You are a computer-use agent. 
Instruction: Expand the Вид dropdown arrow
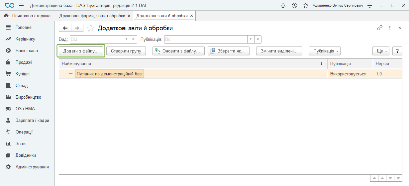pyautogui.click(x=126, y=39)
